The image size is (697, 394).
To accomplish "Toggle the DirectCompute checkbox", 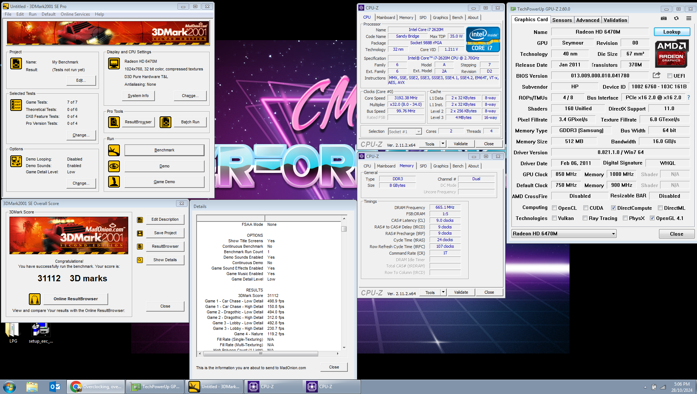I will click(613, 208).
